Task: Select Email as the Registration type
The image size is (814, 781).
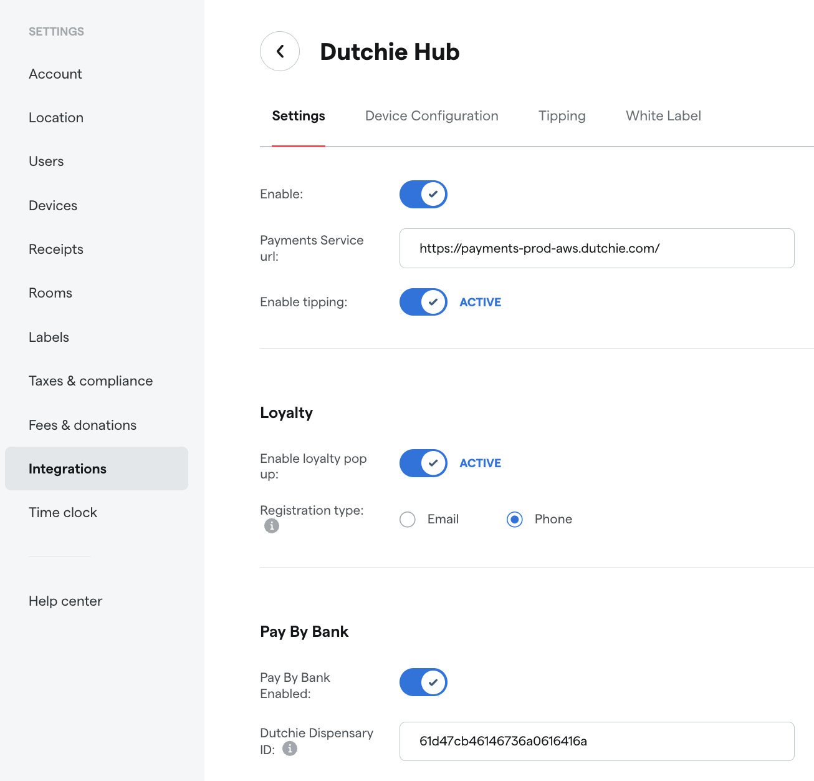Action: click(x=407, y=519)
